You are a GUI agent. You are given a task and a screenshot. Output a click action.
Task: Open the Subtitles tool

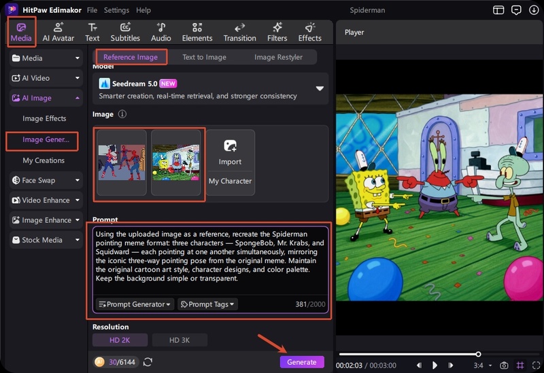tap(125, 32)
